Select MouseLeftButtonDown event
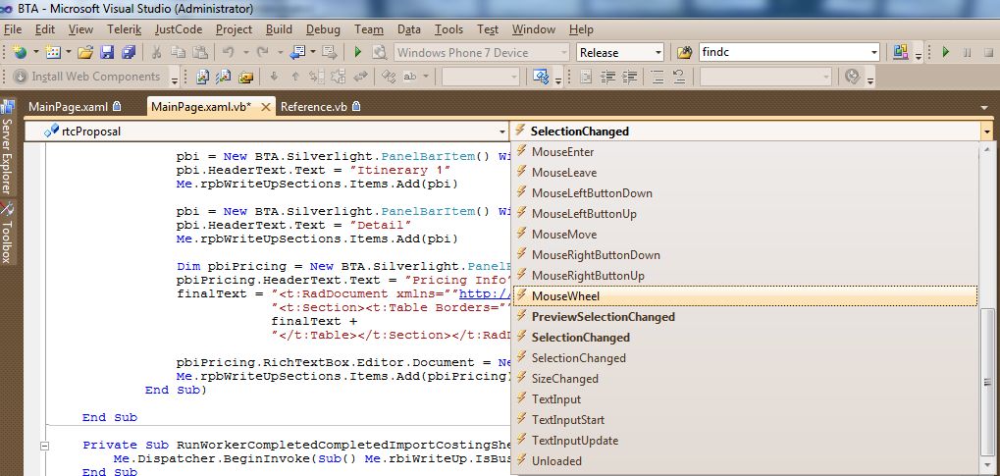Viewport: 1000px width, 476px height. [745, 192]
